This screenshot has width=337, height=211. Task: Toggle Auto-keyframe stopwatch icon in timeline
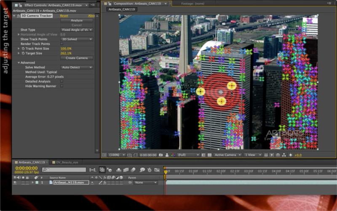(x=150, y=170)
